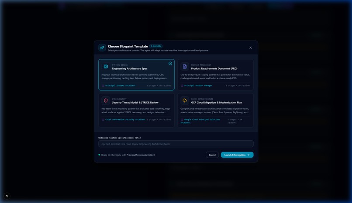Focus the Optional Custom Specification Title field
Screen dimensions: 352x203
click(176, 144)
